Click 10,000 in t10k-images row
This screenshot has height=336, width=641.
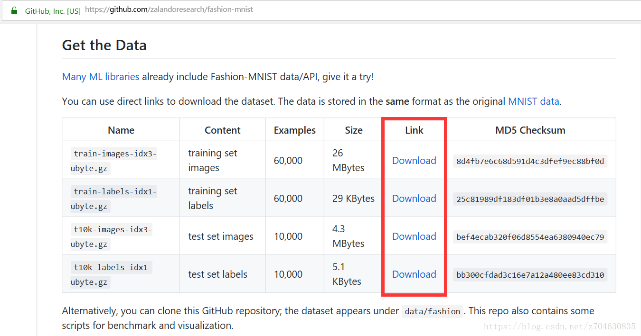tap(288, 236)
